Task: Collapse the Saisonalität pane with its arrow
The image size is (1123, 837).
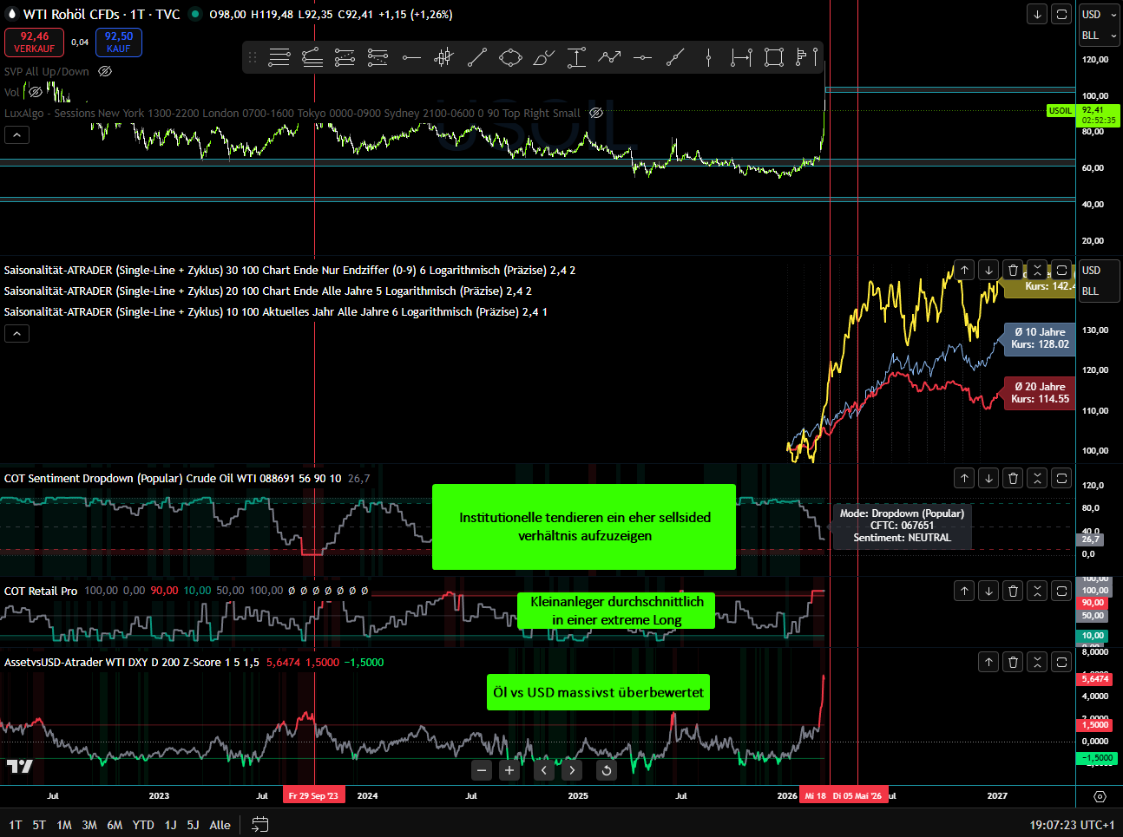Action: pos(16,332)
